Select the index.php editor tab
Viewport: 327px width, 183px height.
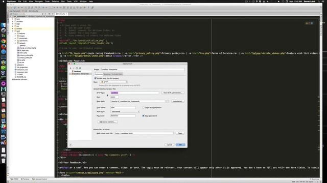click(x=61, y=14)
